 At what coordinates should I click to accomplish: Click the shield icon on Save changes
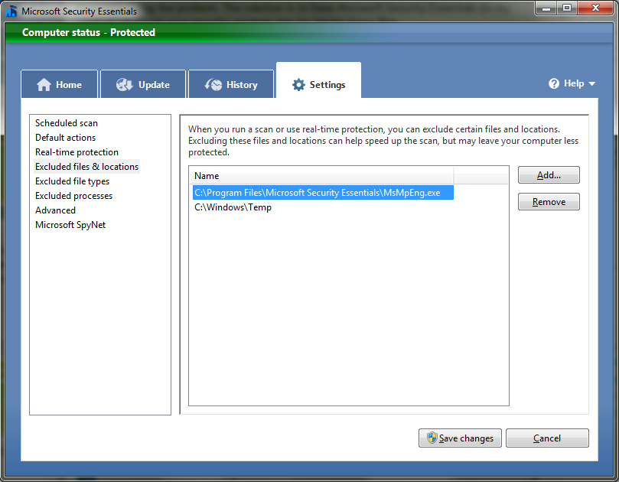pos(432,438)
